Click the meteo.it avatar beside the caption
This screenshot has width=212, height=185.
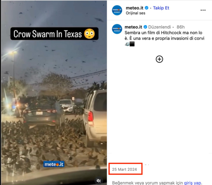pos(117,29)
